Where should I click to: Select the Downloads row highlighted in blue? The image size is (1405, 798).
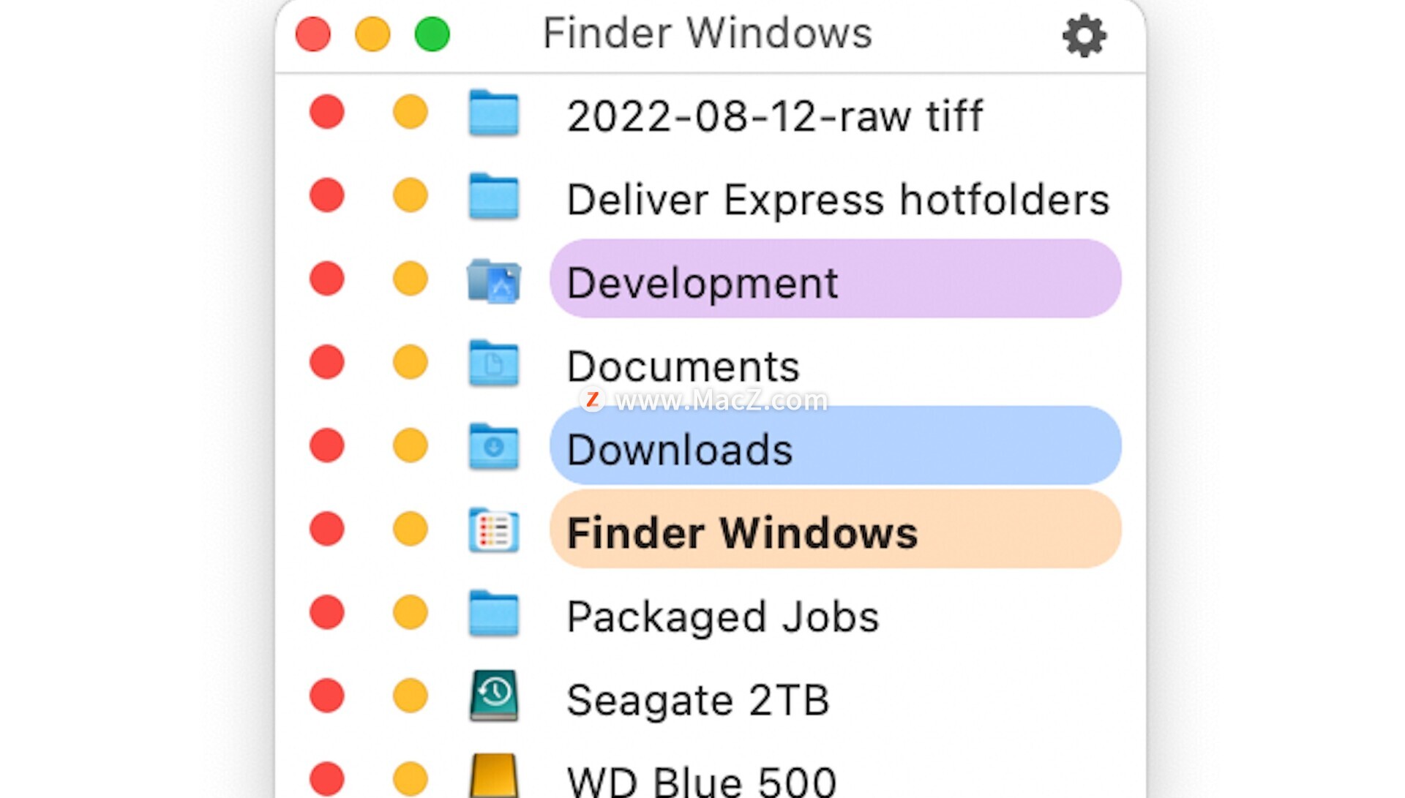(835, 445)
